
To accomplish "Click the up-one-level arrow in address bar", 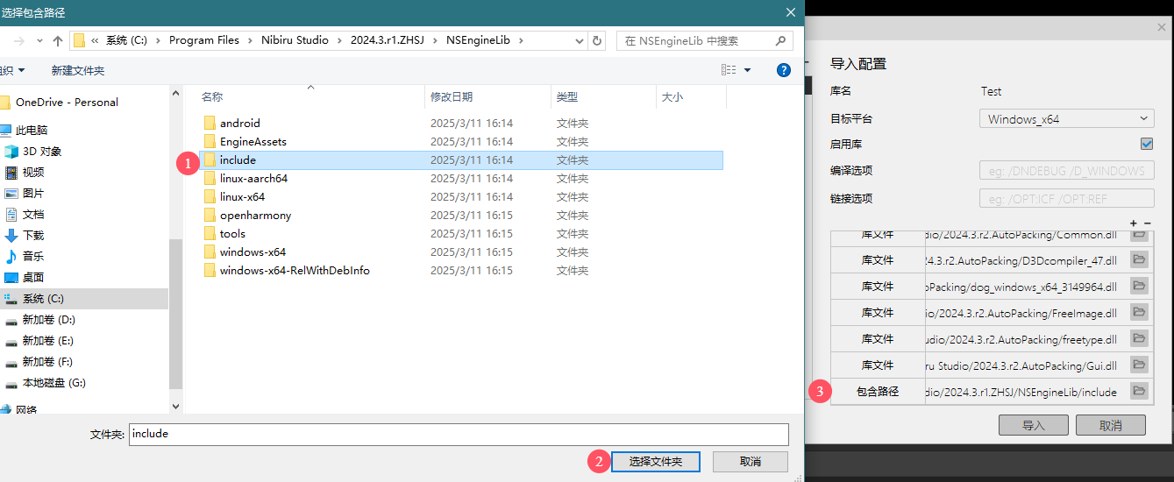I will (58, 40).
